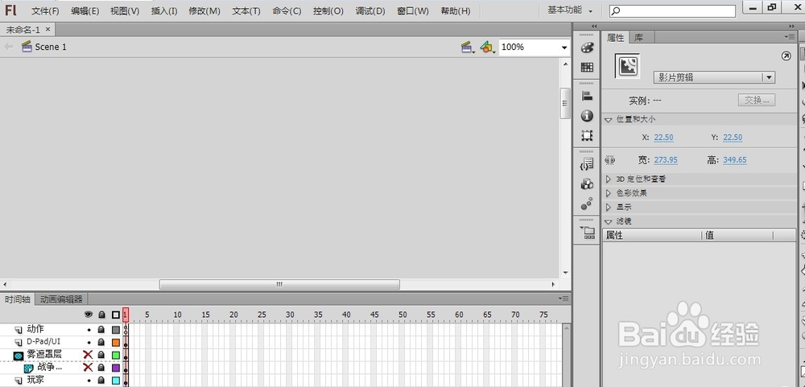
Task: Open the 影片剪辑 symbol type dropdown
Action: pos(769,77)
